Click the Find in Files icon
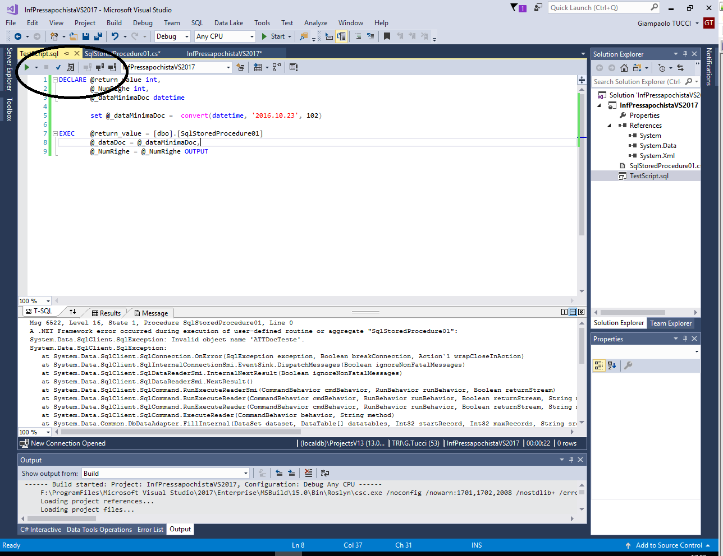723x556 pixels. [304, 36]
